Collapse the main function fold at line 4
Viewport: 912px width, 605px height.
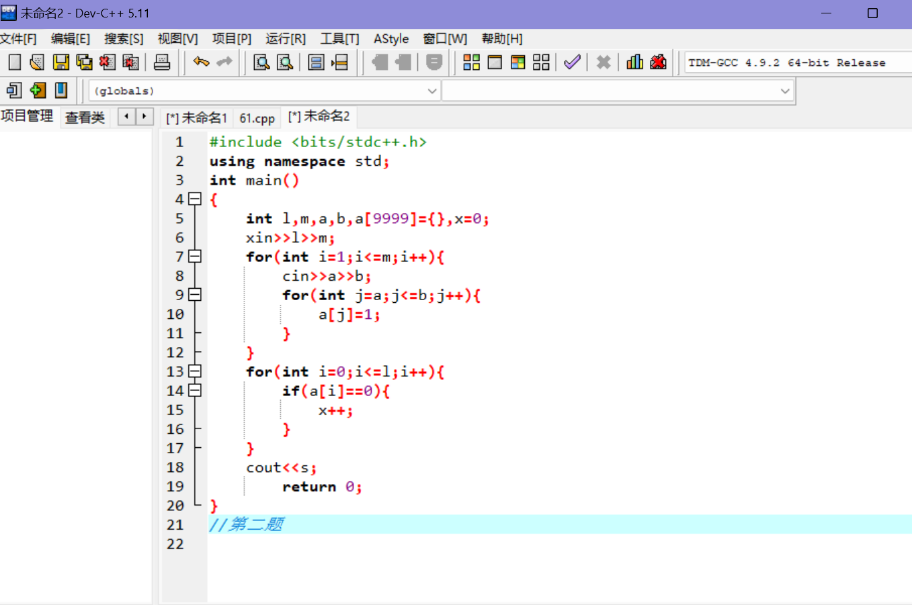[195, 199]
